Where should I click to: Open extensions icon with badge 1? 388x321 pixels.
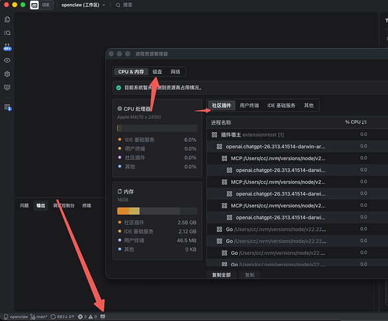8,107
